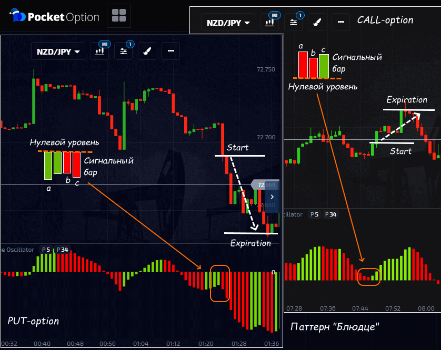Viewport: 441px width, 350px height.
Task: Click the P 5 parameter in right oscillator
Action: 314,214
